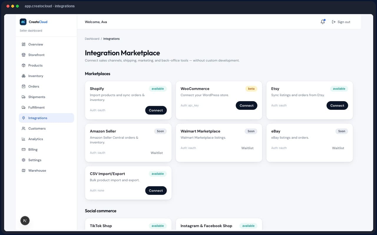
Task: Click the Shopify card title
Action: click(97, 89)
